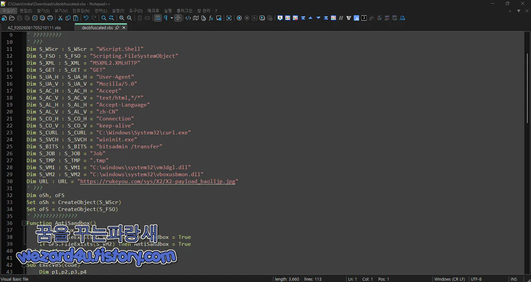
Task: Toggle indent guide toolbar button
Action: pos(178,18)
